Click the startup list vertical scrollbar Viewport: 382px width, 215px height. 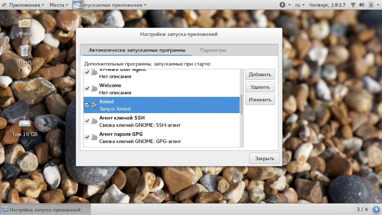point(241,105)
